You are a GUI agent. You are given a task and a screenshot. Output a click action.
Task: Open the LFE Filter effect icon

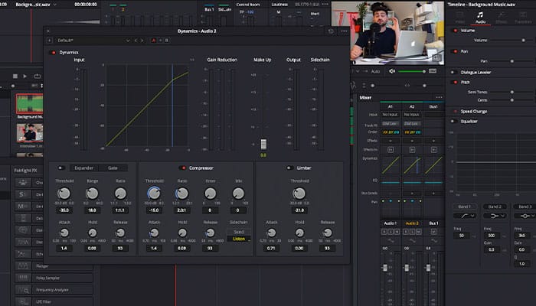coord(23,301)
